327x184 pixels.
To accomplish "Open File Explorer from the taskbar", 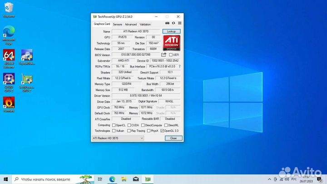I will pyautogui.click(x=124, y=179).
